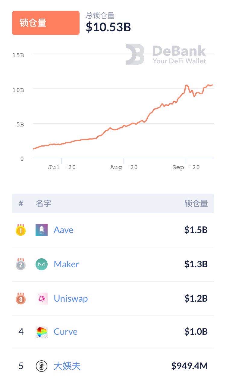This screenshot has height=382, width=226.
Task: Click the Maker green logo icon
Action: 42,264
